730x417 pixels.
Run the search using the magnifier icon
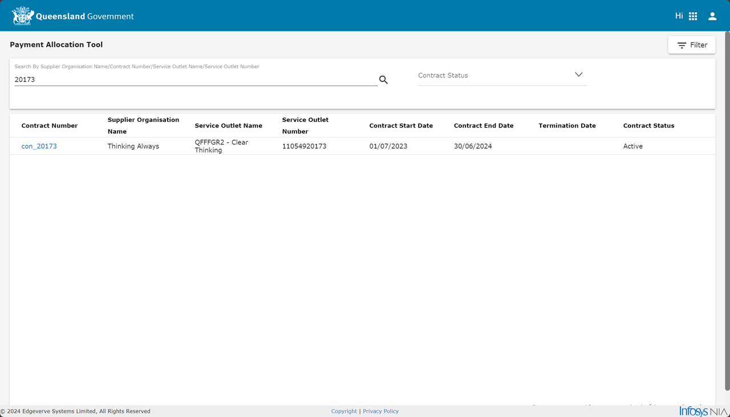point(383,80)
